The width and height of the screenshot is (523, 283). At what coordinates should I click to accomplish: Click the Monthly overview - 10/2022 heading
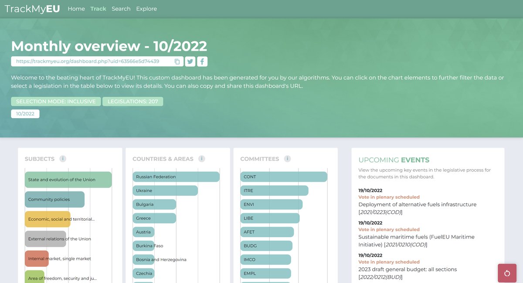click(x=109, y=46)
